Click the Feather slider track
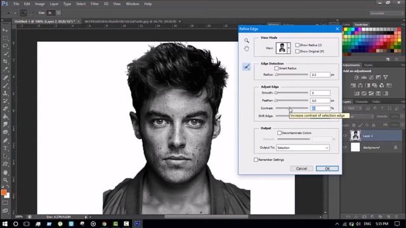 pyautogui.click(x=292, y=101)
